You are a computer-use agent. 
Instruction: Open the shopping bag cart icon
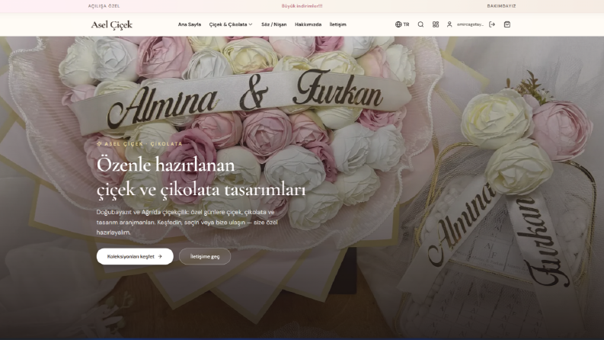[x=507, y=24]
